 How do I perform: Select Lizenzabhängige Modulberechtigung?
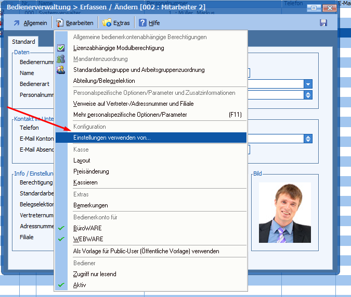point(119,48)
